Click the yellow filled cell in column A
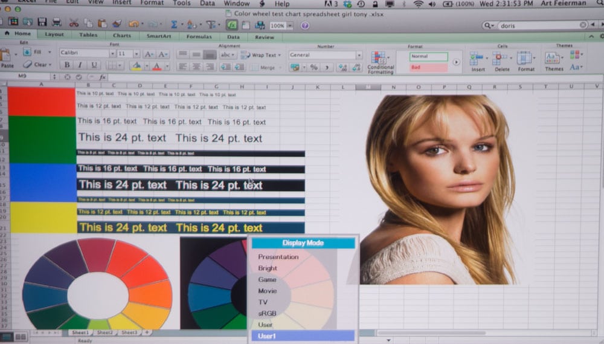The image size is (604, 344). coord(43,218)
